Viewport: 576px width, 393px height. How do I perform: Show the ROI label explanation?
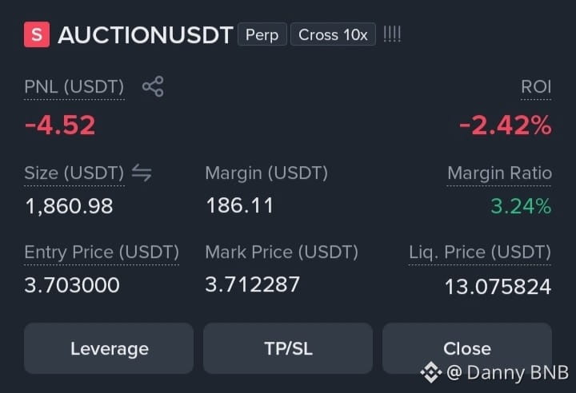click(x=536, y=87)
